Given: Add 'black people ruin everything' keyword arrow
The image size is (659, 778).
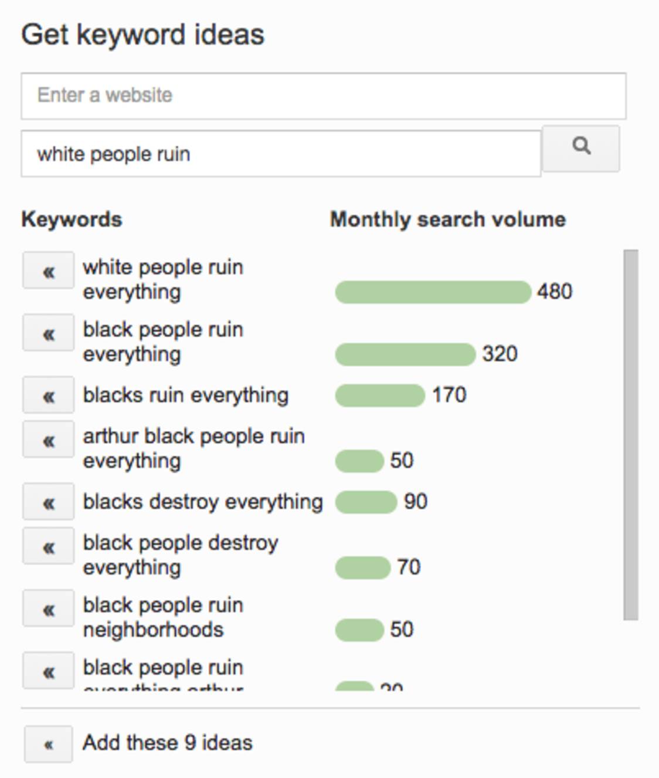Looking at the screenshot, I should click(x=48, y=333).
